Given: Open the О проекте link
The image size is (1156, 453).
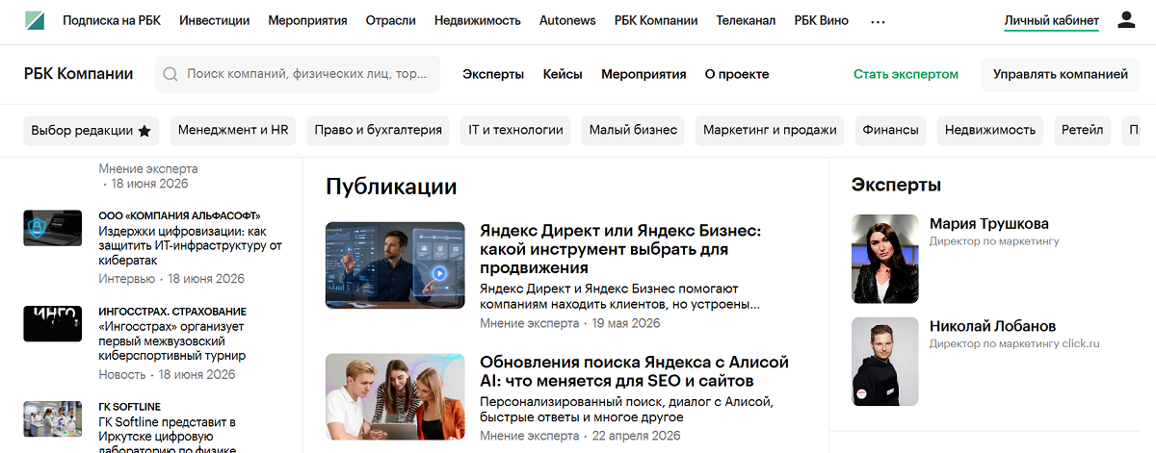Looking at the screenshot, I should [737, 74].
